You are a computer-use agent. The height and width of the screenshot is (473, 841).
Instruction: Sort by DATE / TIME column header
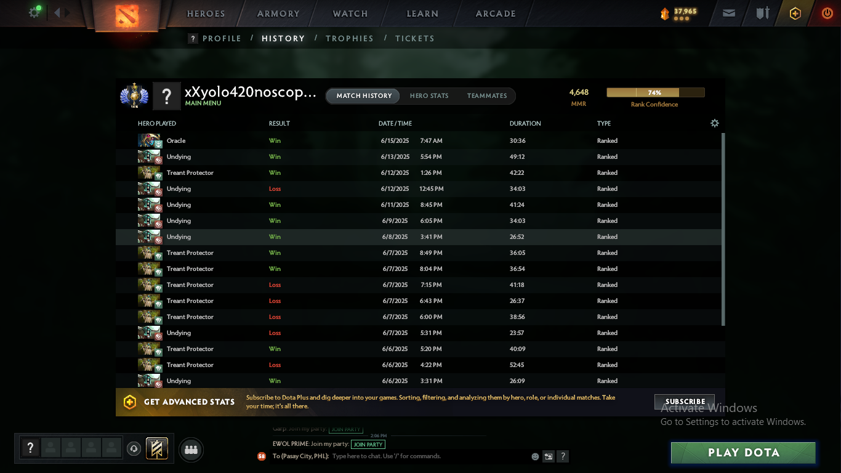point(395,123)
